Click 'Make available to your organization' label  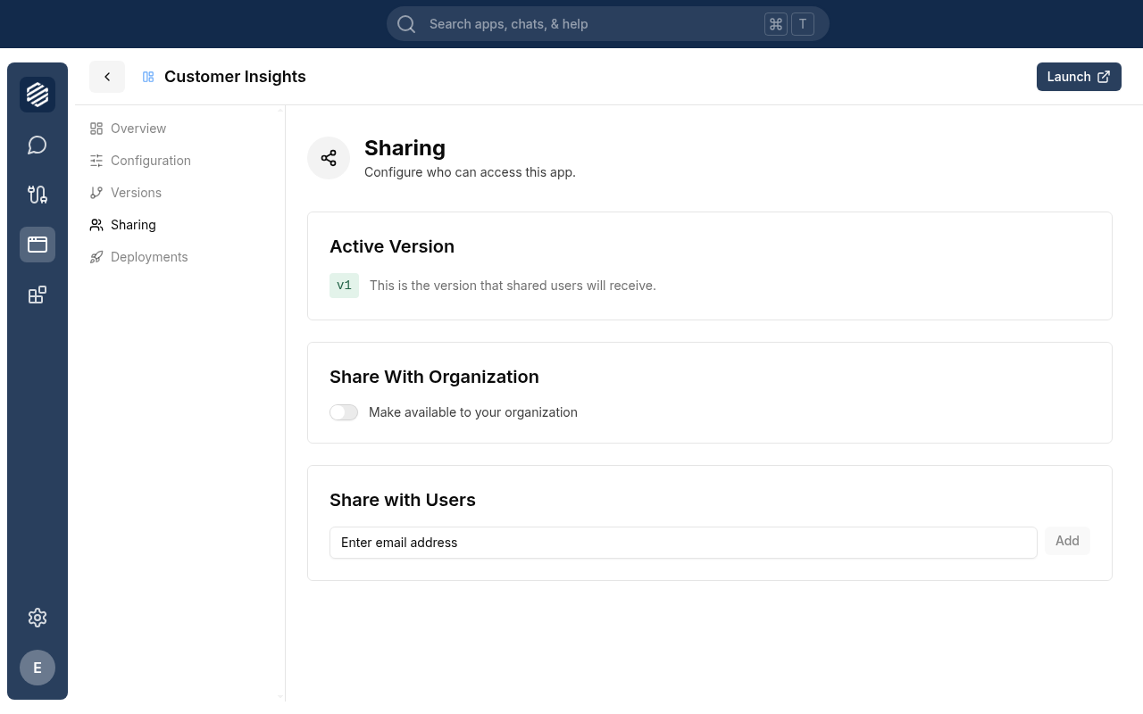[473, 412]
